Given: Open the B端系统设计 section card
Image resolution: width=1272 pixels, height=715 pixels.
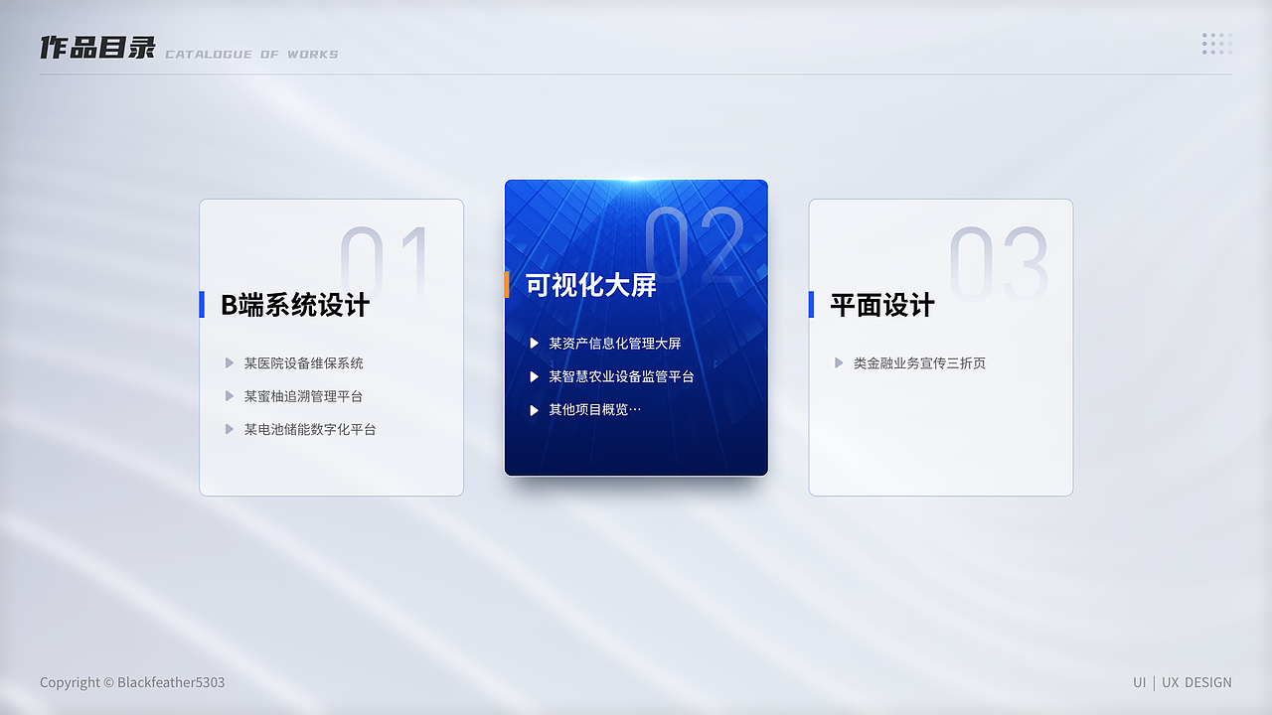Looking at the screenshot, I should (x=331, y=346).
